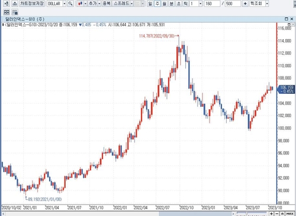Screen dimensions: 296x216
Task: Open the 스프레드 dropdown arrow
Action: (x=131, y=4)
